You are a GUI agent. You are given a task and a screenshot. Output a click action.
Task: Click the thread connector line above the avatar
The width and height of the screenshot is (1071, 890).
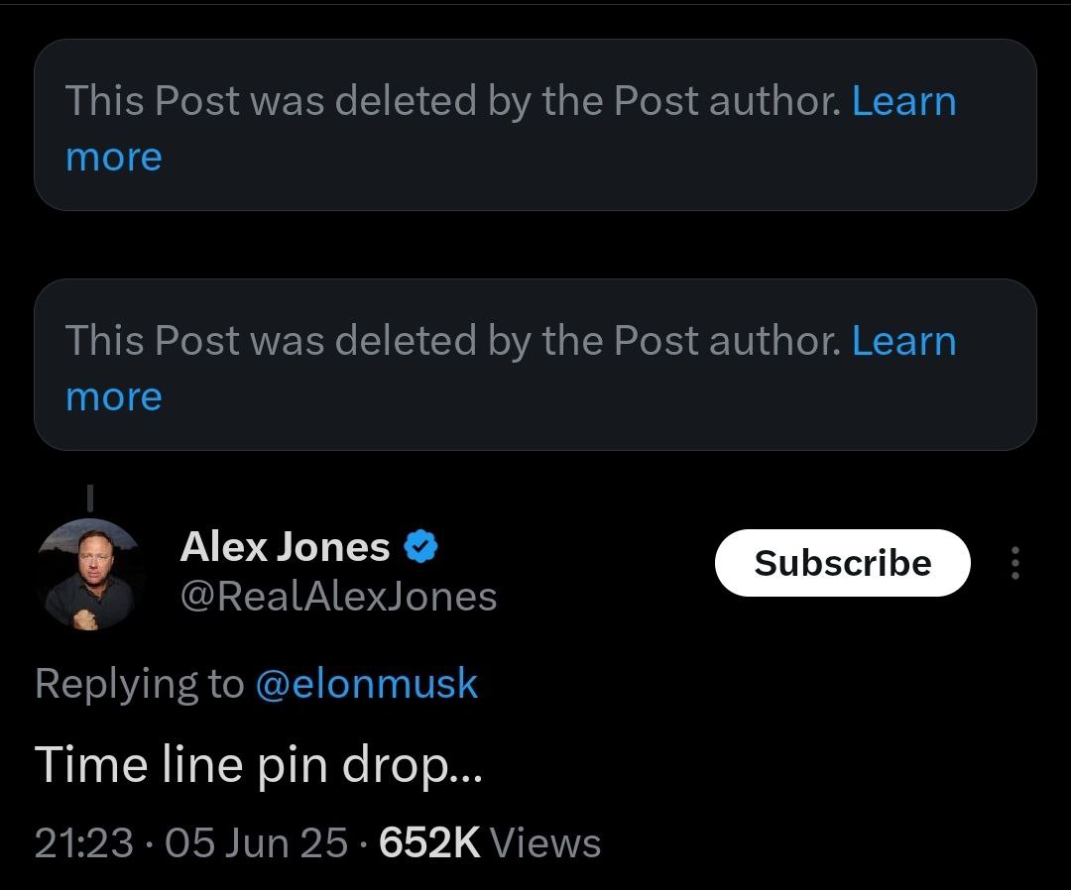coord(90,494)
